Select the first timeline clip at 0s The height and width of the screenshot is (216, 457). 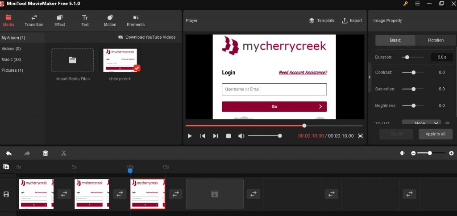pyautogui.click(x=37, y=194)
